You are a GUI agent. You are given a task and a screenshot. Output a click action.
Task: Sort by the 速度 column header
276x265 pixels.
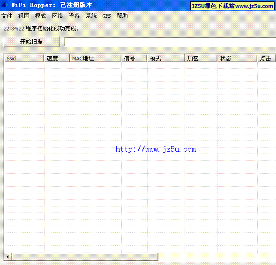pos(57,58)
